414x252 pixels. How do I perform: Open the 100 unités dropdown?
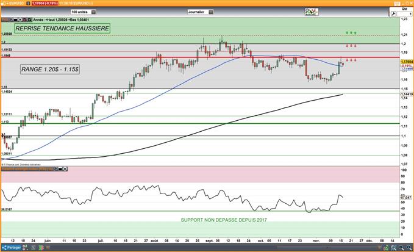93,12
